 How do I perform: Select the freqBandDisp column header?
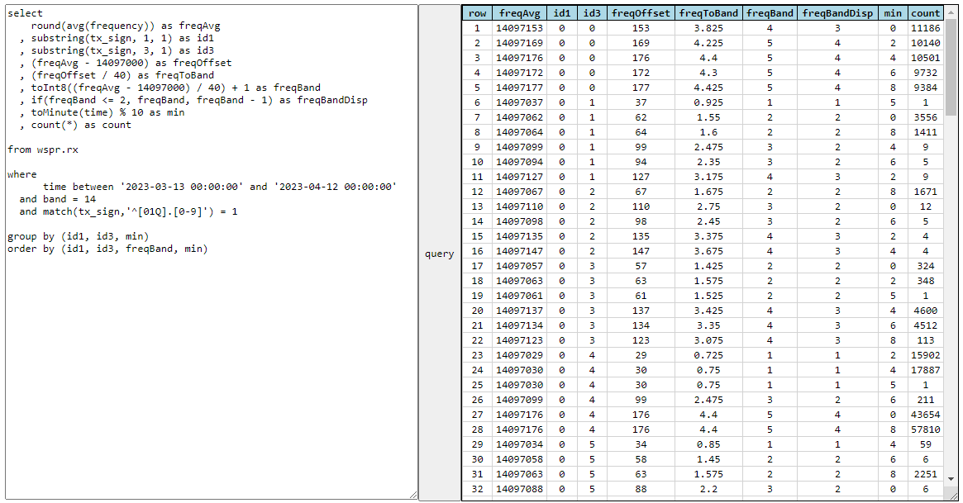(837, 13)
